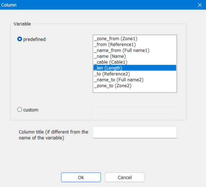Pick _name_to (Full name2) entry
206x187 pixels.
click(135, 80)
